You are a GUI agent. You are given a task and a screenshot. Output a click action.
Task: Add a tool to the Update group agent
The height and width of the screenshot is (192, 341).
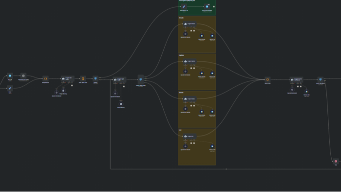point(194,68)
